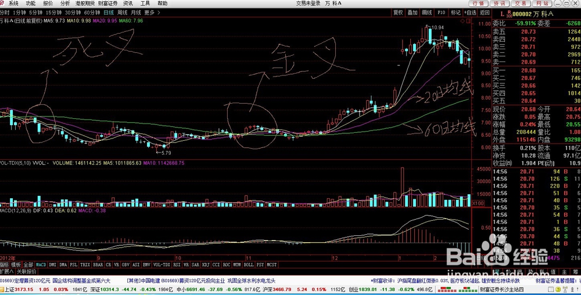Select the SAR indicator
Screen dimensions: 581x295
coord(195,265)
